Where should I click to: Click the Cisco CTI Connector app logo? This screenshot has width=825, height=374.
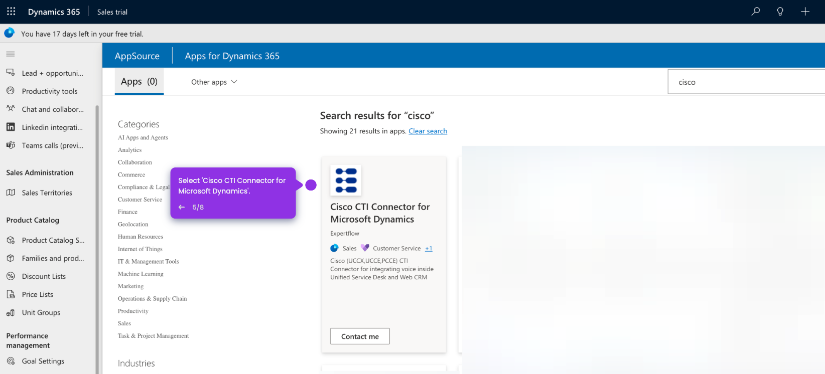pyautogui.click(x=346, y=180)
